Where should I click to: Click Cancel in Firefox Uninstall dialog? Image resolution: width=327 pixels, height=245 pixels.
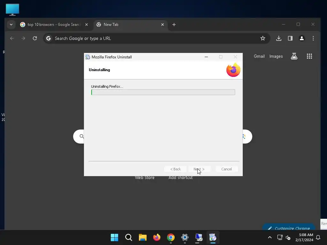click(x=226, y=169)
